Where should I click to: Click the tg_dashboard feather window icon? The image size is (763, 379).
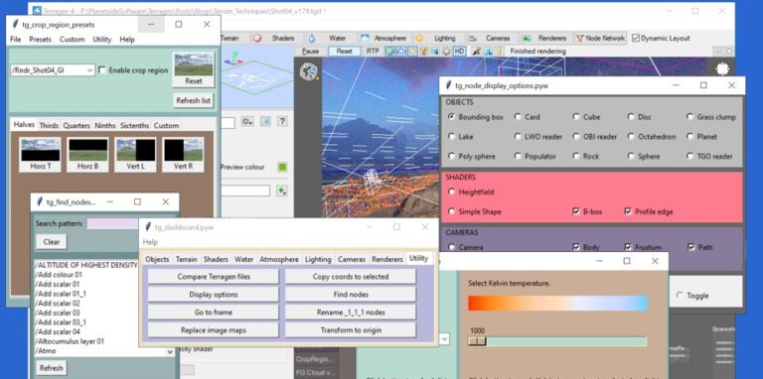coord(148,227)
